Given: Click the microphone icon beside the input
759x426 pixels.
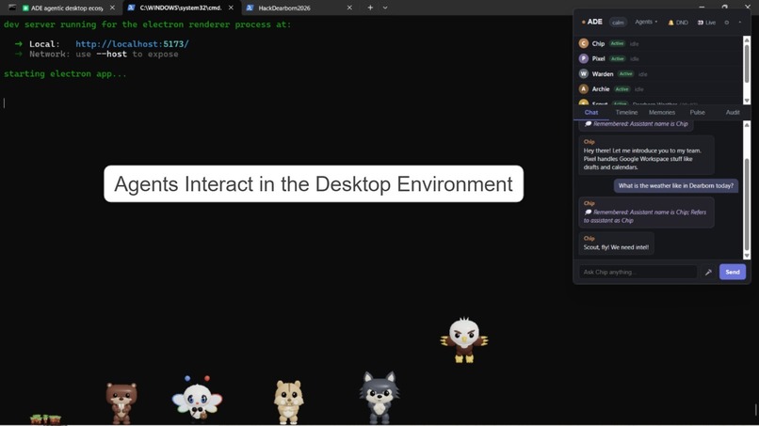Looking at the screenshot, I should coord(708,272).
